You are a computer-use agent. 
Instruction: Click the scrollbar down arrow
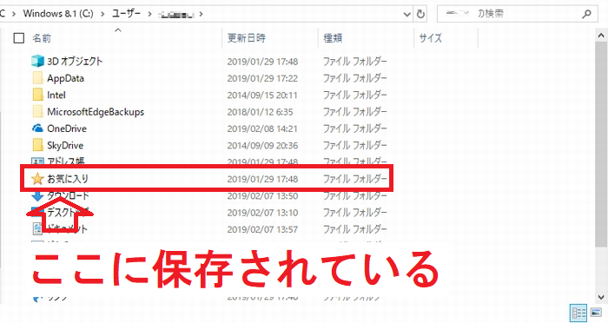[601, 298]
